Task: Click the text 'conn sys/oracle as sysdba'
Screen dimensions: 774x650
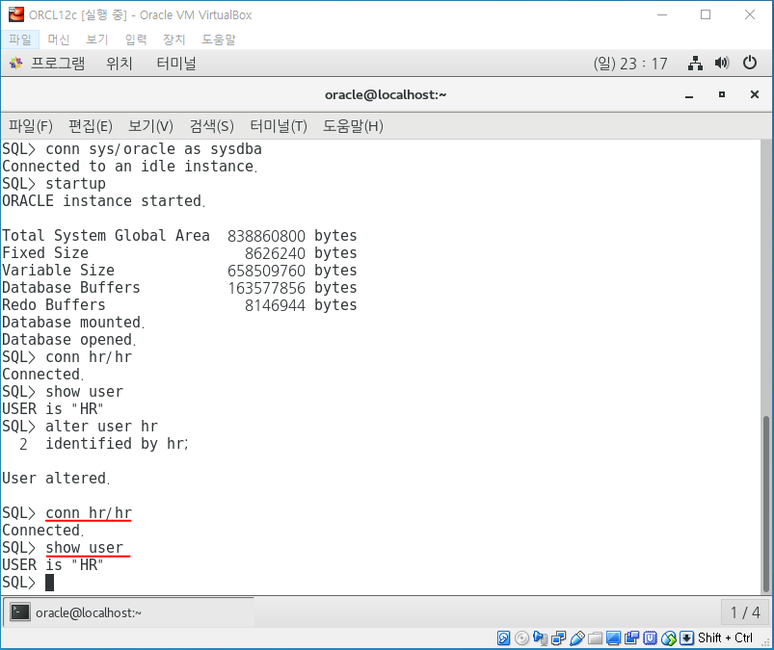Action: 153,149
